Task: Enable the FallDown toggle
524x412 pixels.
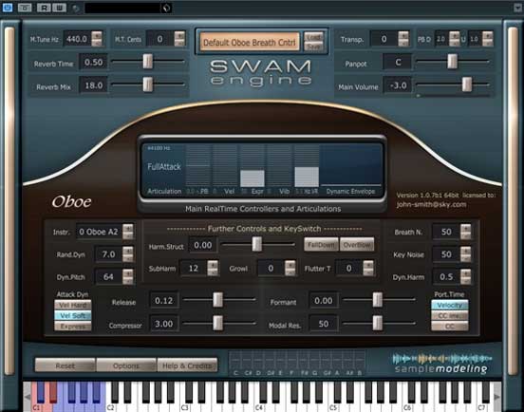Action: coord(321,245)
